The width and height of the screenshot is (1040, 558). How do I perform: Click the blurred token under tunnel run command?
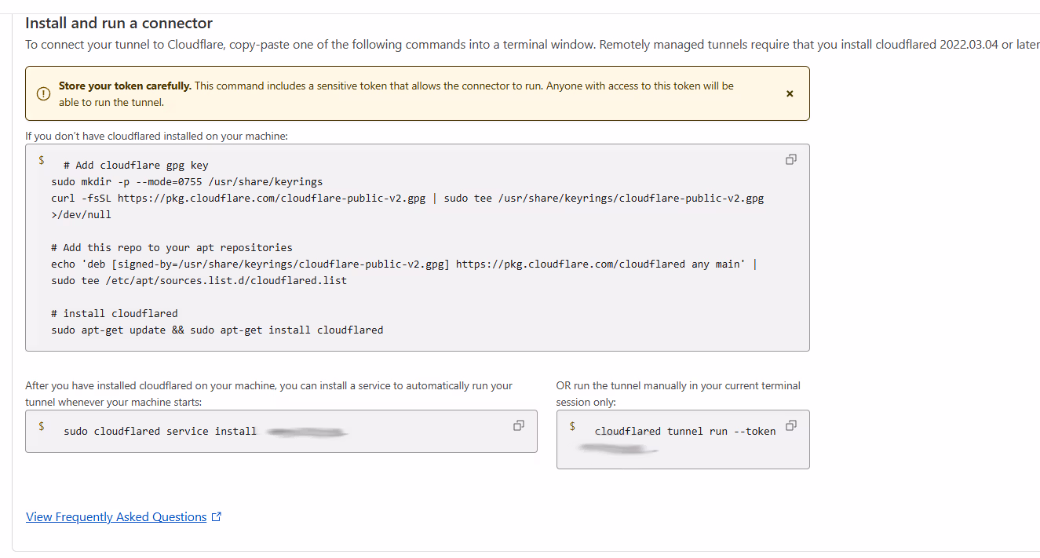click(618, 449)
